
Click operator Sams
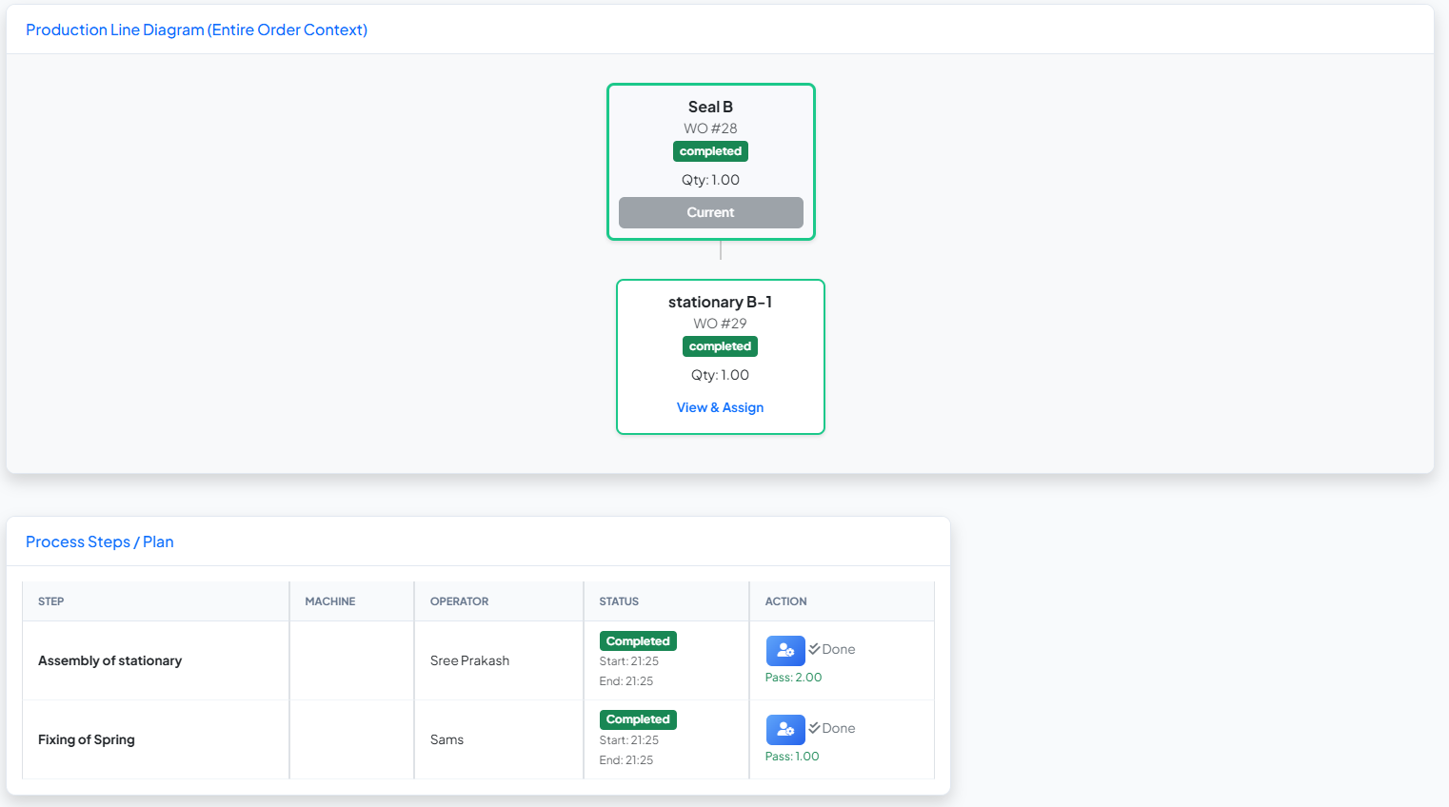pyautogui.click(x=447, y=739)
